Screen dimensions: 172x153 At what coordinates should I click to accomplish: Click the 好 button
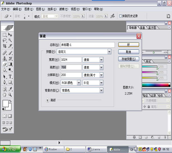click(129, 45)
